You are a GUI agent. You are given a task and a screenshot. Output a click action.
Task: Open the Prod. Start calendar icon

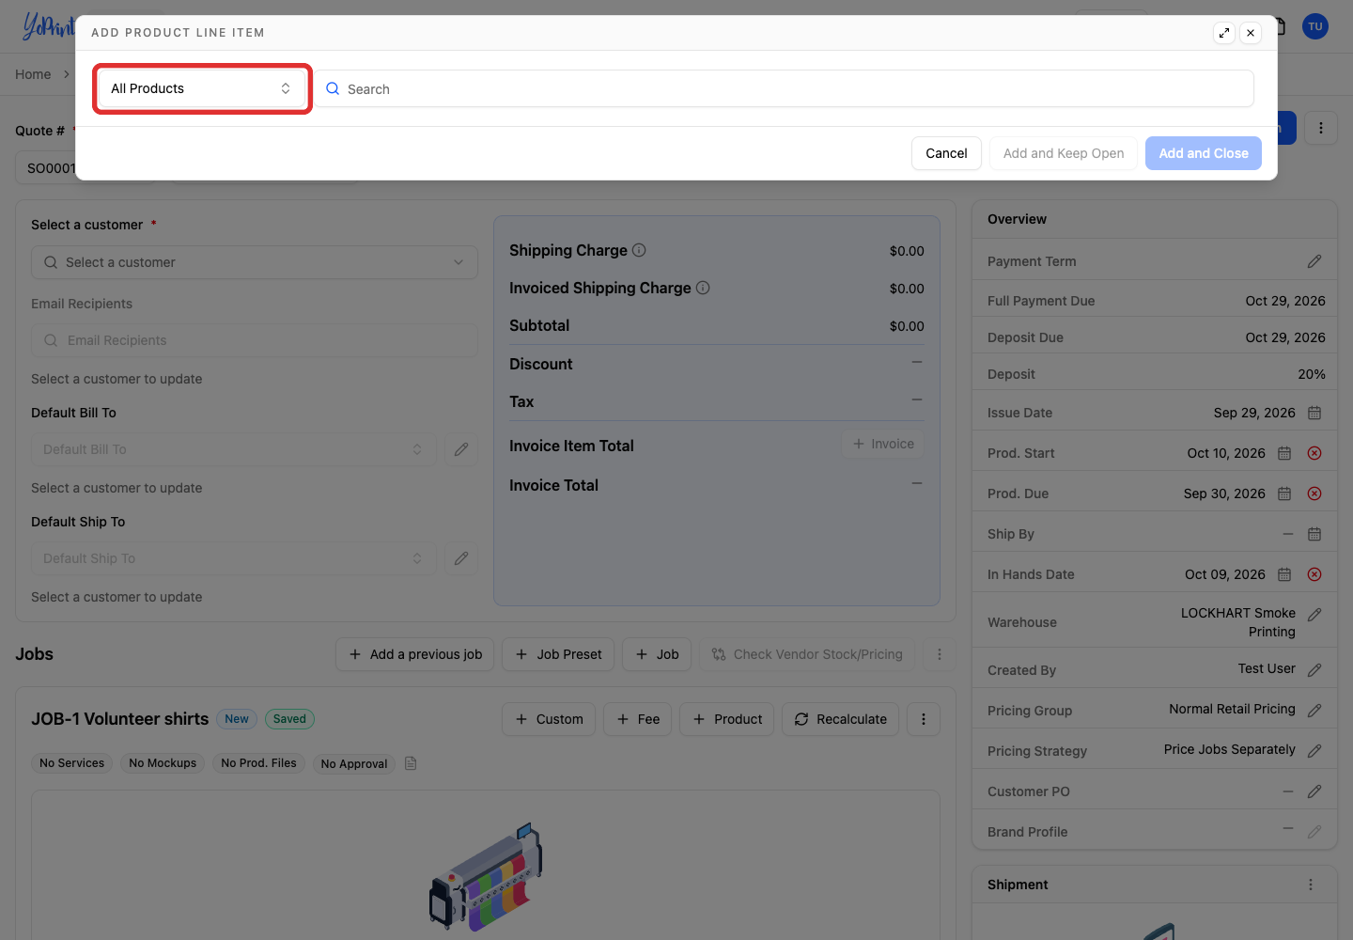[x=1284, y=453]
